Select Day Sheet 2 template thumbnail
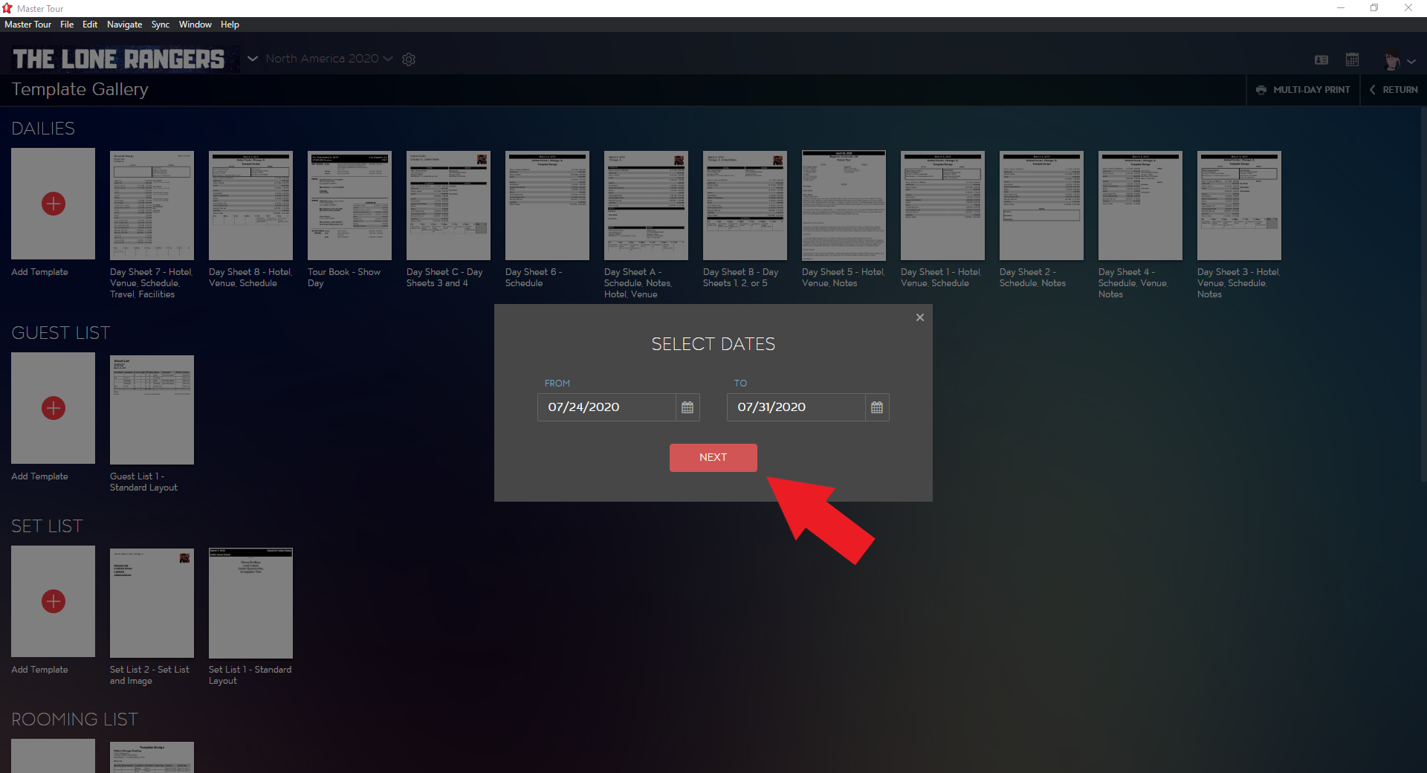Viewport: 1427px width, 773px height. (x=1041, y=205)
